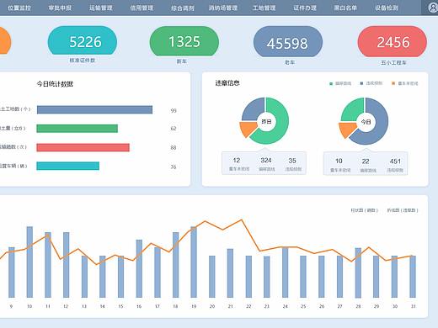
Task: Open the 位置监控 menu
Action: (19, 8)
